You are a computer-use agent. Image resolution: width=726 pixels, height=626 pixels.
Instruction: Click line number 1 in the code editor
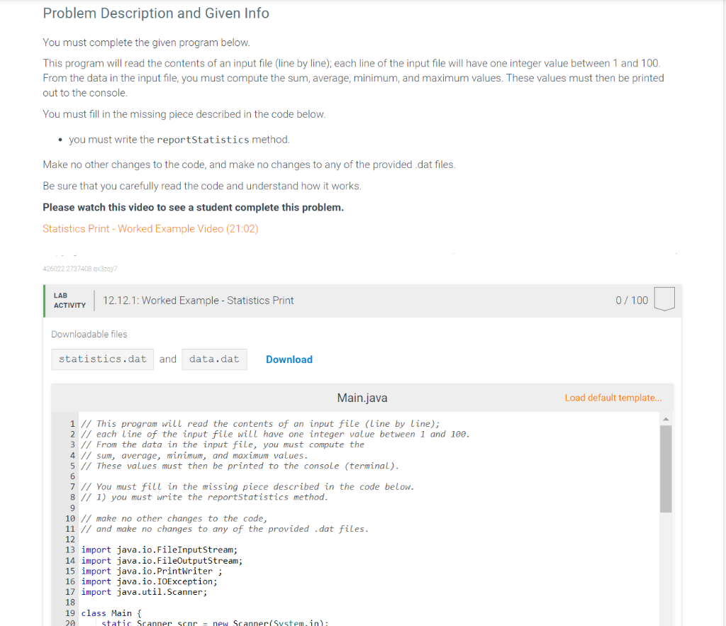coord(72,423)
